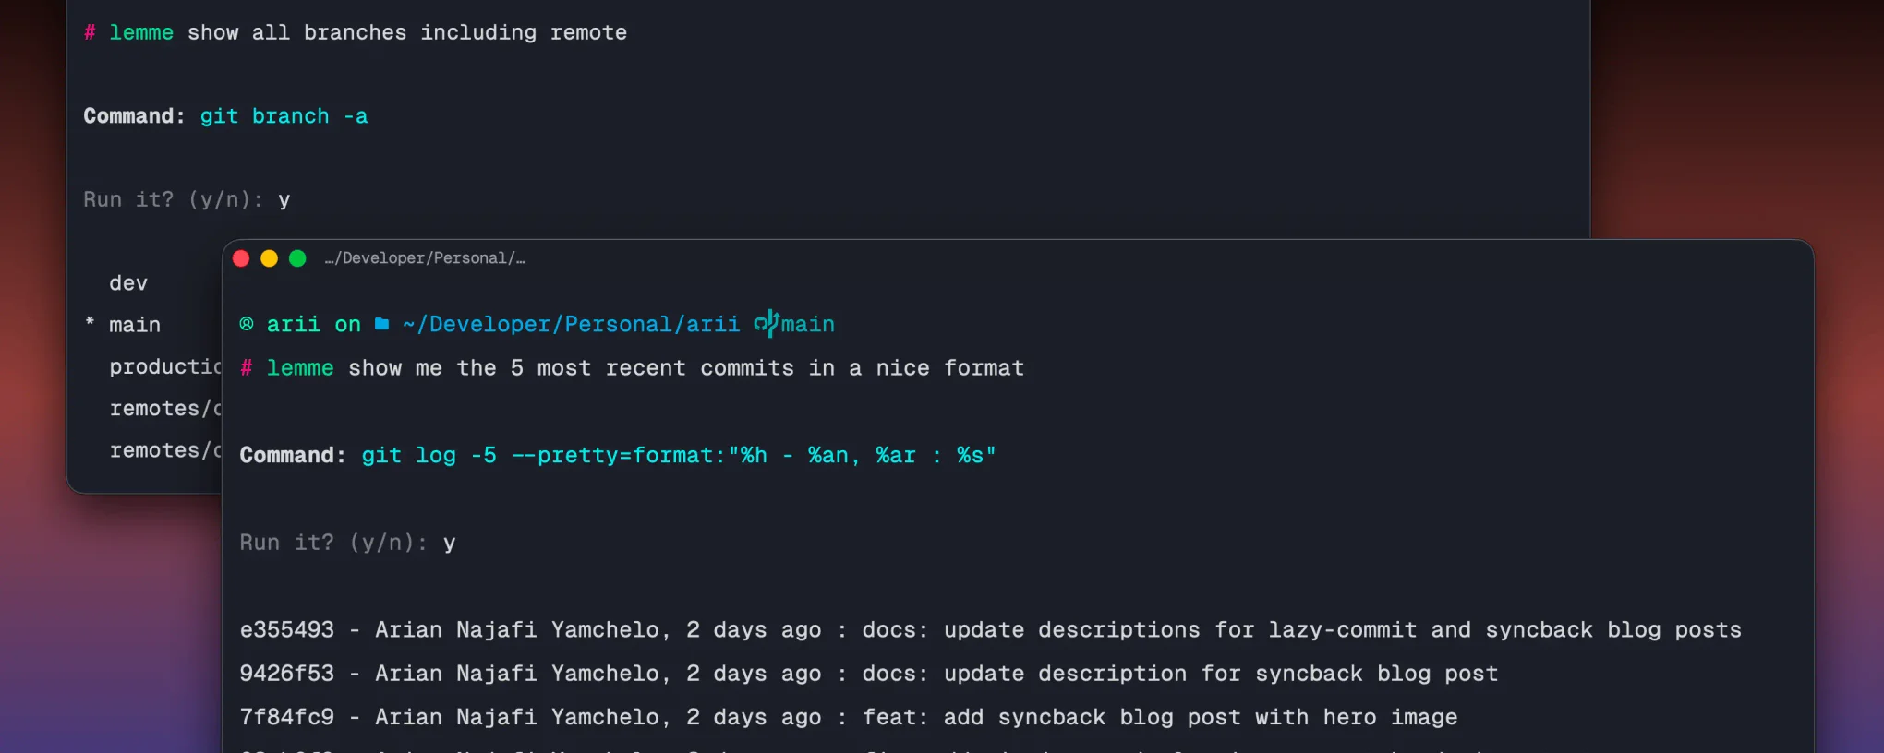Click the window title ../Developer/Personal/…

click(x=425, y=258)
